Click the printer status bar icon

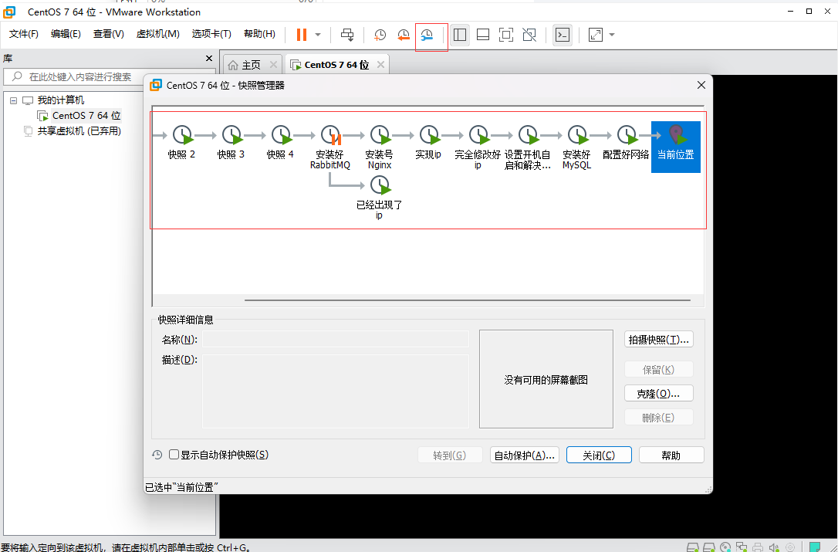click(x=757, y=547)
